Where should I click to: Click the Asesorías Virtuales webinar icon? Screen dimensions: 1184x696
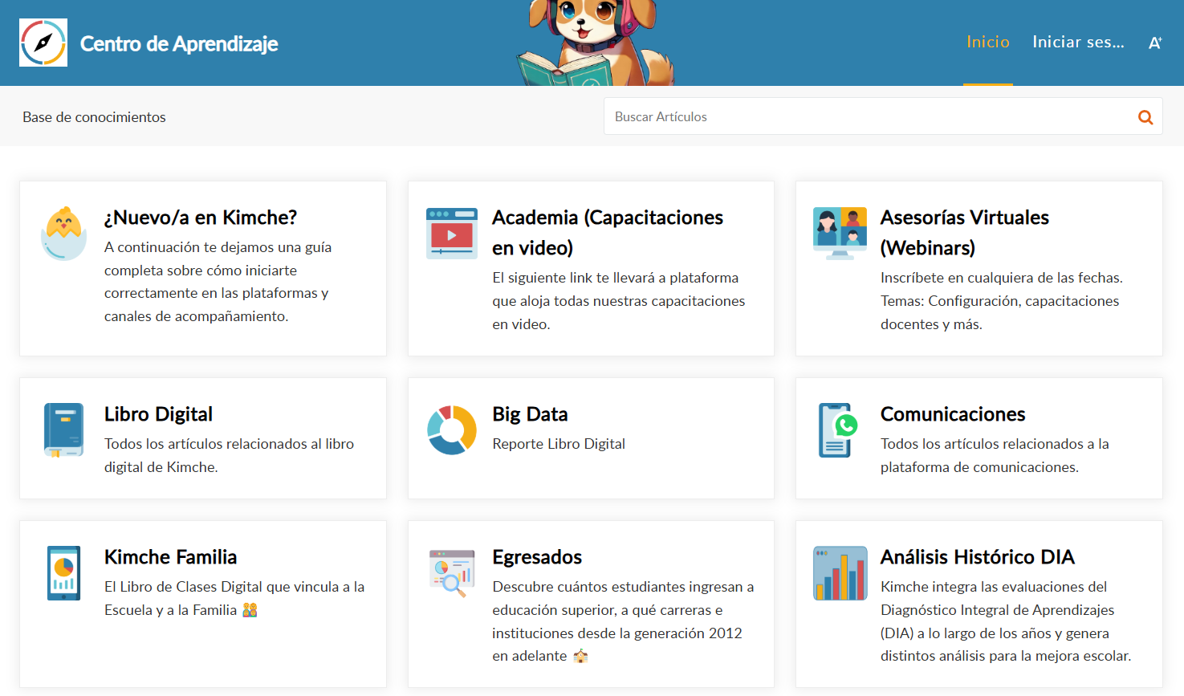[840, 234]
